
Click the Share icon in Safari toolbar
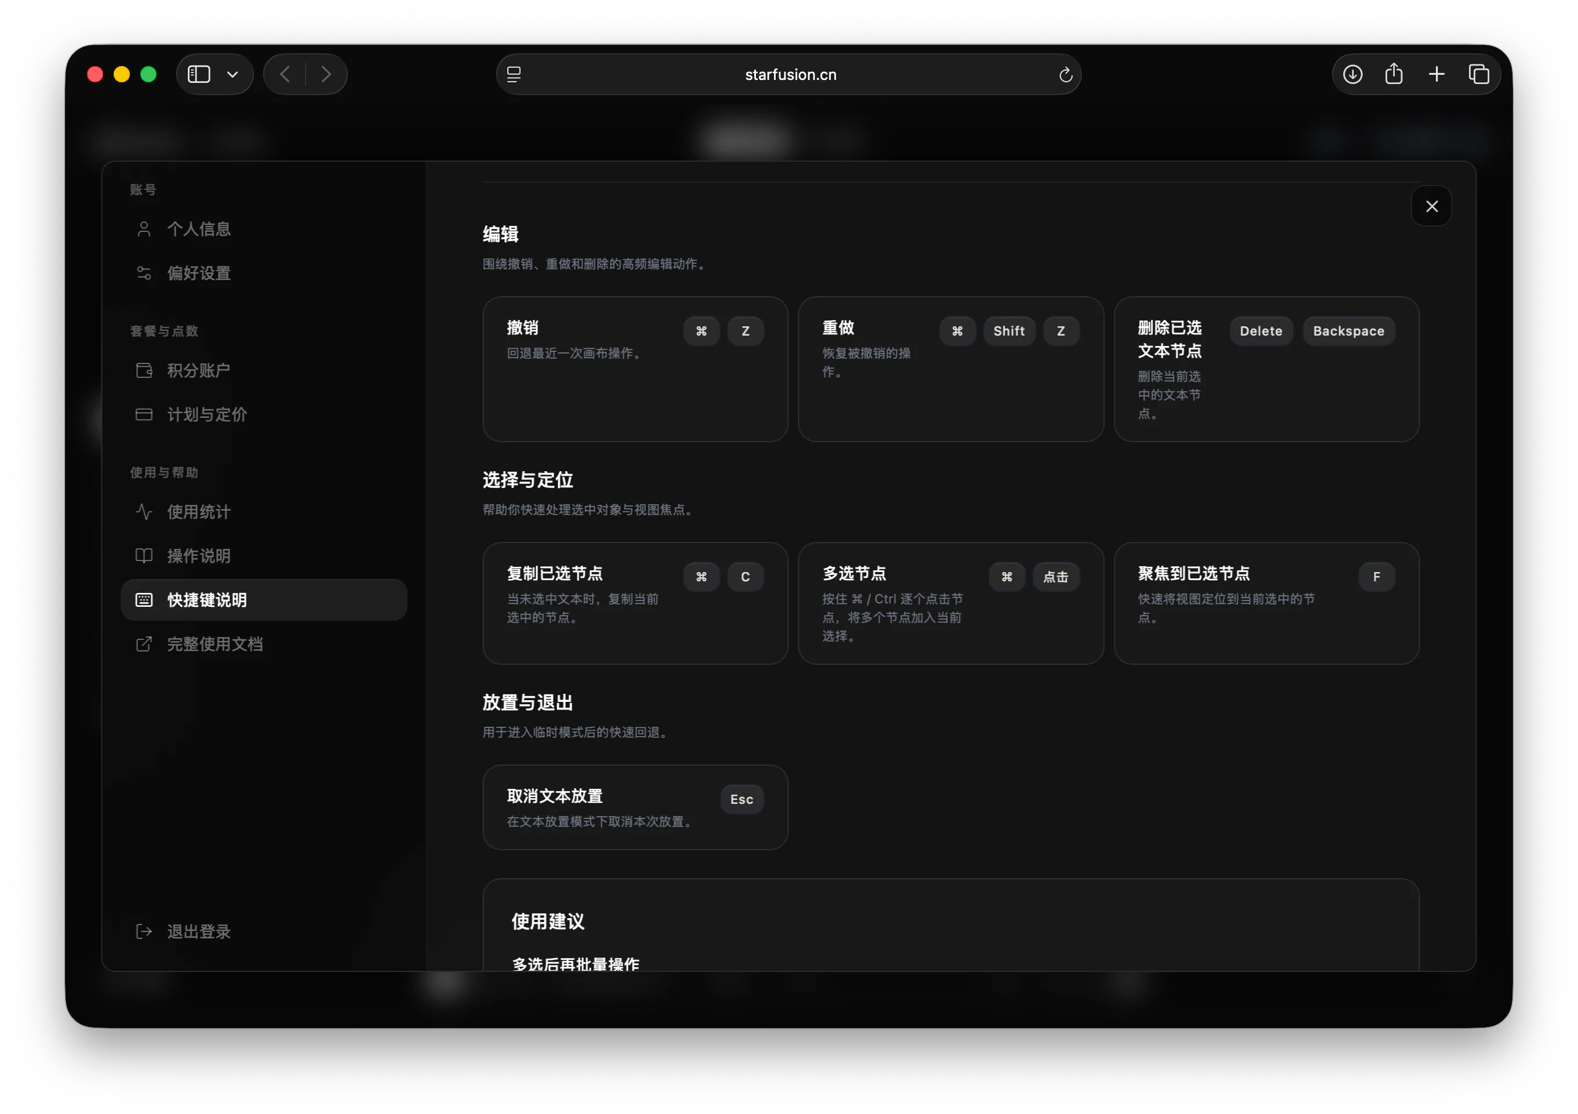click(1394, 74)
